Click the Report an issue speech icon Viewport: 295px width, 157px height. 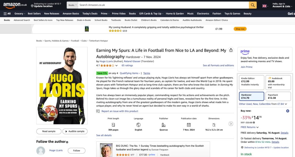(98, 111)
